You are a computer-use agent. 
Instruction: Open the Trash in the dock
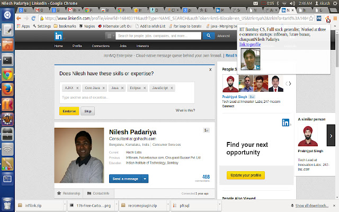point(7,204)
